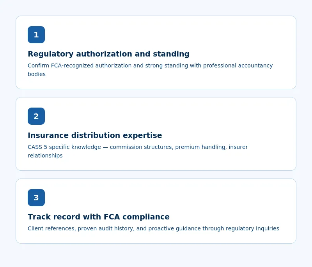Select the Insurance distribution expertise heading
The image size is (312, 267).
[95, 135]
